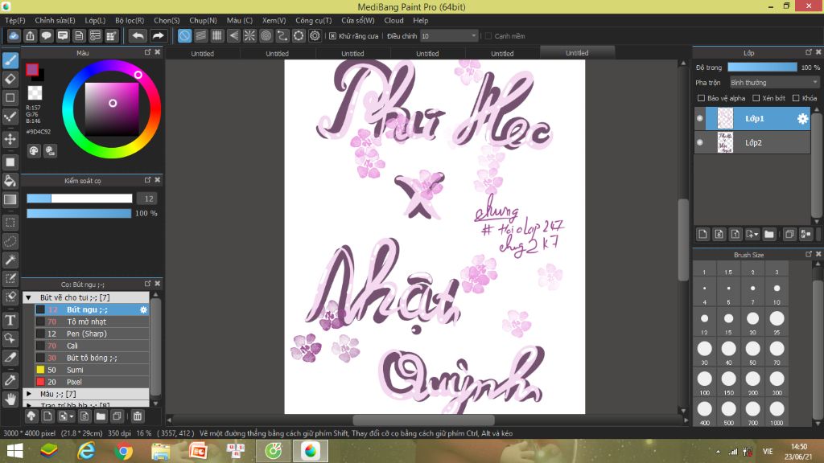Enable parallel lines snap guide
Viewport: 824px width, 463px height.
coord(200,35)
